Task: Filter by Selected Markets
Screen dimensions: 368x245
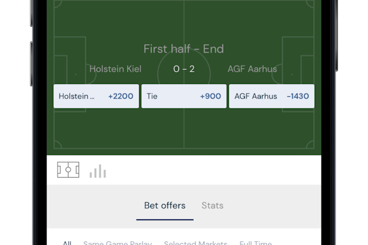Action: pos(196,243)
